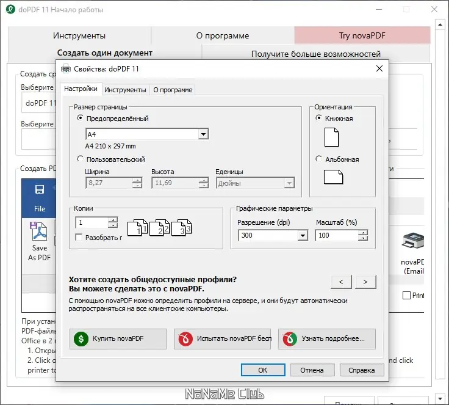This screenshot has width=449, height=405.
Task: Click the A4 210 x 297 mm text
Action: tap(110, 146)
